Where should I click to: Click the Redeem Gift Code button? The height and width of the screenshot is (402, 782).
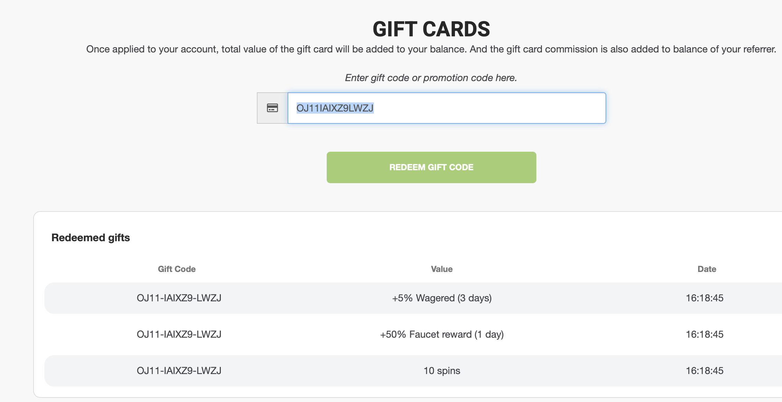431,167
